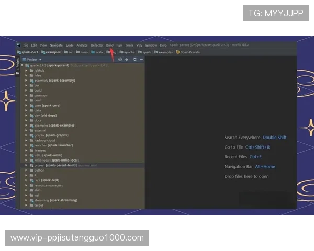Click src breadcrumb in navigation bar

tap(69, 52)
